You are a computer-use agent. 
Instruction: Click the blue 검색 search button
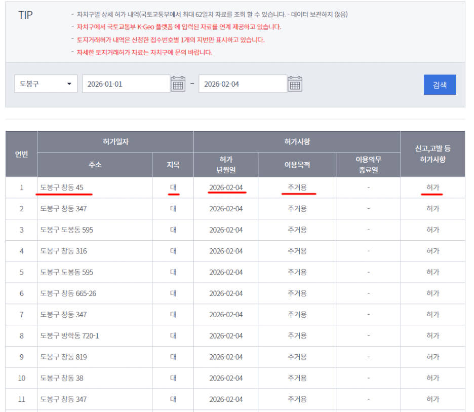[x=440, y=85]
